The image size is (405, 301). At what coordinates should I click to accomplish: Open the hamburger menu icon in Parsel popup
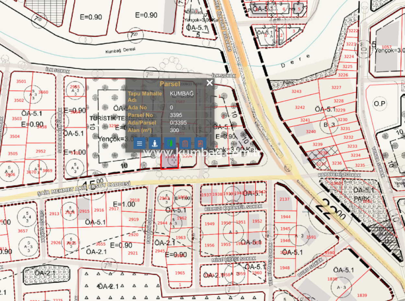pyautogui.click(x=139, y=143)
